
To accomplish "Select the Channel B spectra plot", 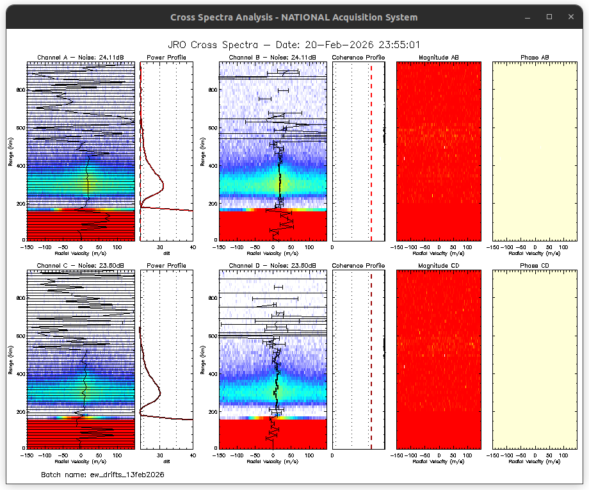I will (273, 151).
